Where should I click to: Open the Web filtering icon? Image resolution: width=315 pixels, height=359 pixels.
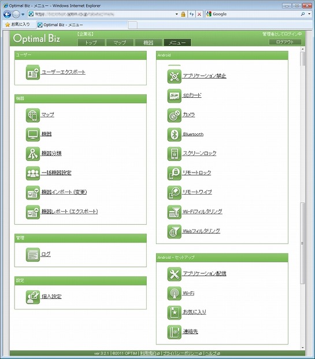174,232
